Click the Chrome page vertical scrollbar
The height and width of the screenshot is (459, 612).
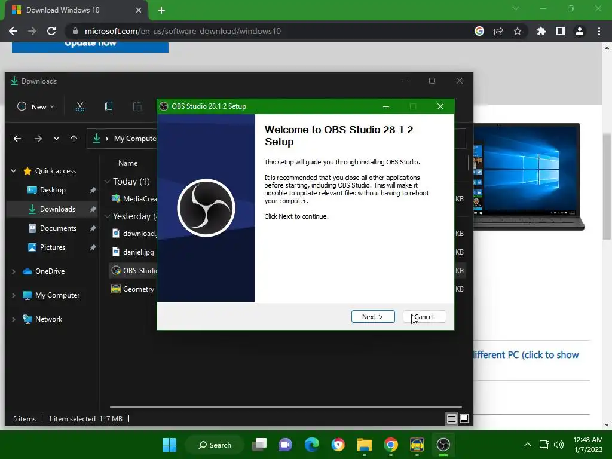(607, 186)
